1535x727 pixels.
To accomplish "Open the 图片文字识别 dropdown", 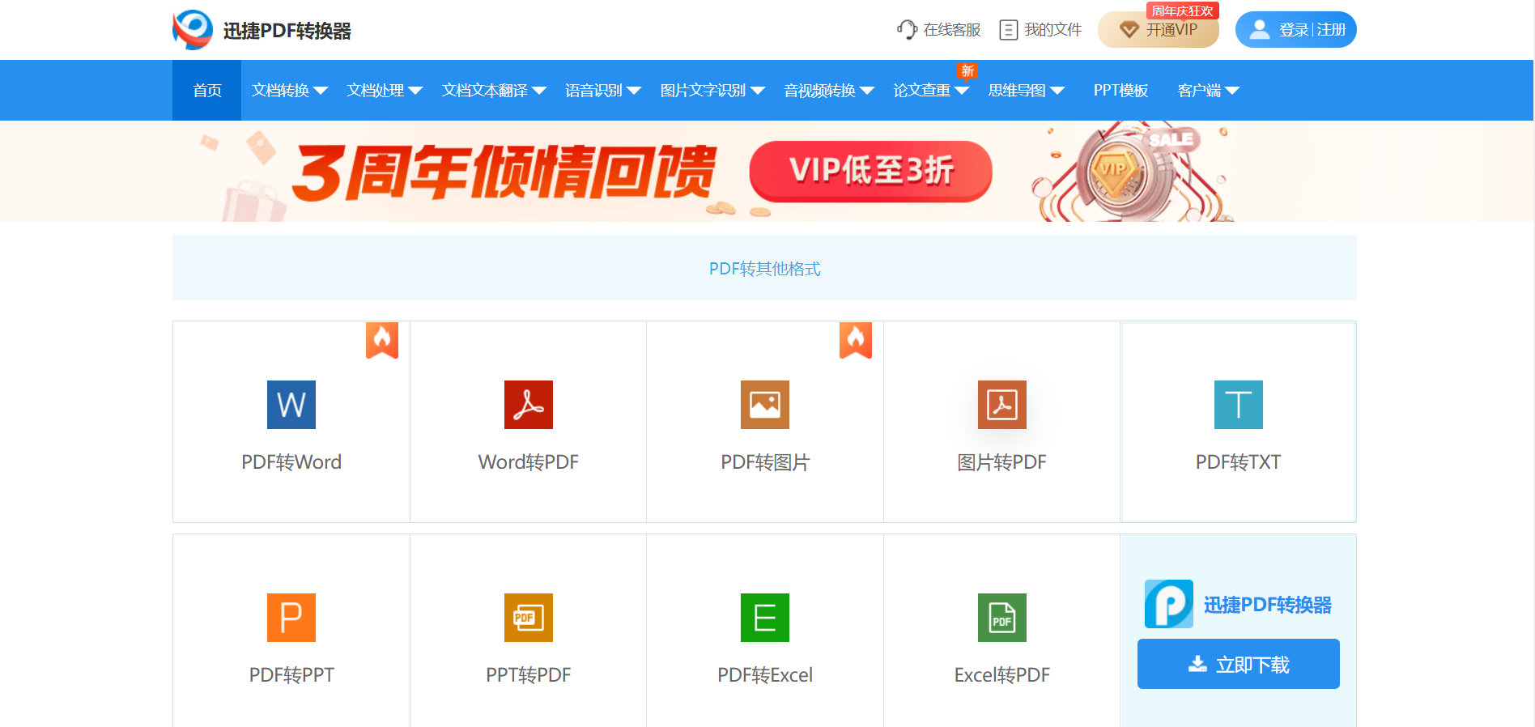I will (x=712, y=91).
